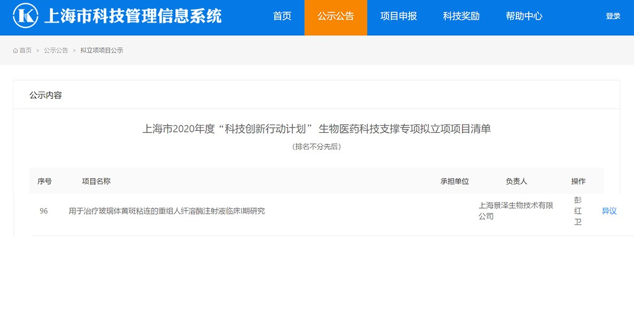Click the 异议 link for project 96
This screenshot has width=634, height=336.
(609, 211)
